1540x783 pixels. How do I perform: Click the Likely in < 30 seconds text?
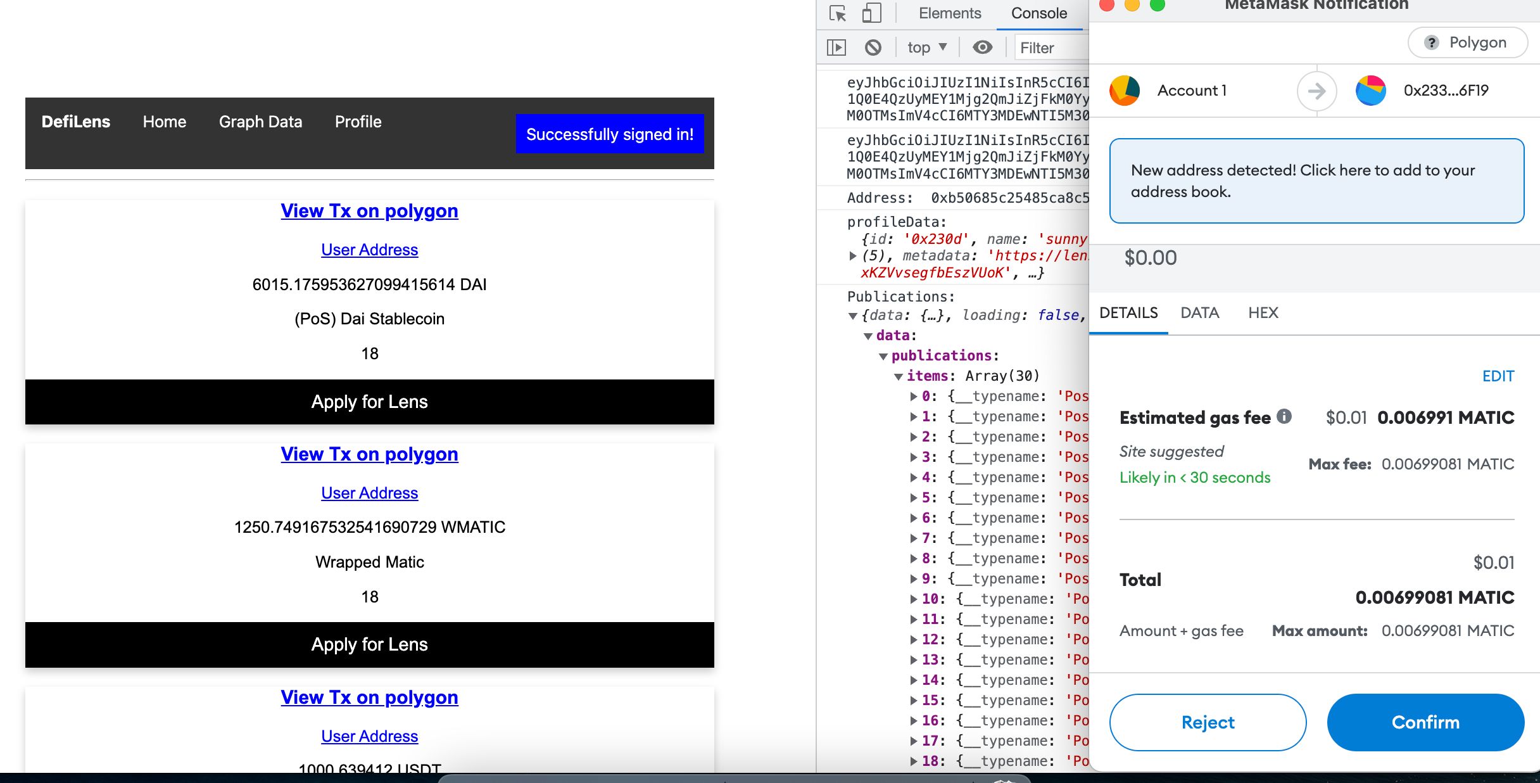click(x=1195, y=478)
